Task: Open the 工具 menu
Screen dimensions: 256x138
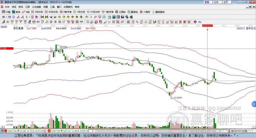Action: 52,7
